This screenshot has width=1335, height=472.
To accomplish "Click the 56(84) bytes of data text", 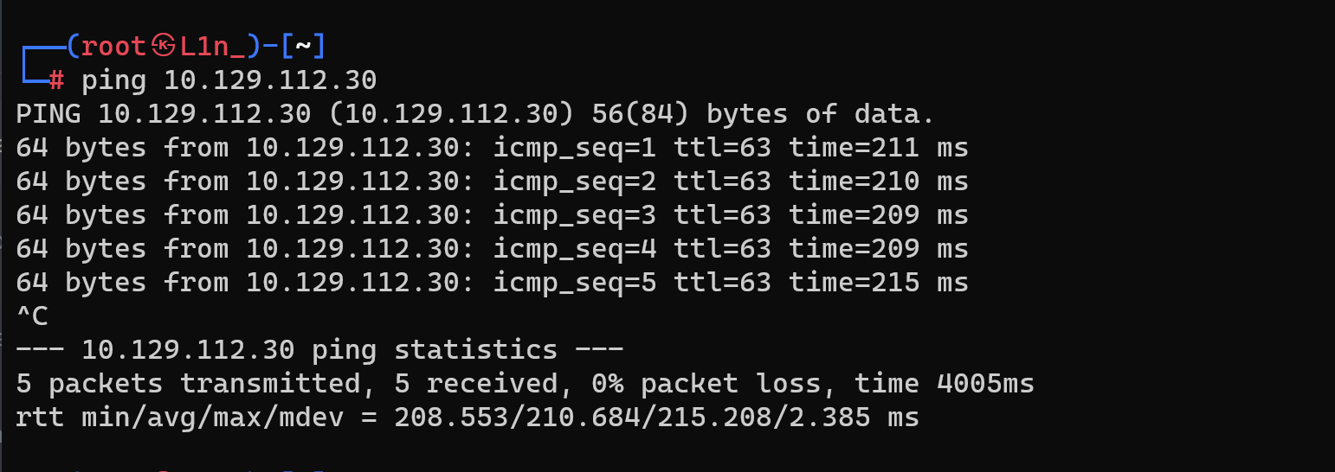I will (763, 114).
